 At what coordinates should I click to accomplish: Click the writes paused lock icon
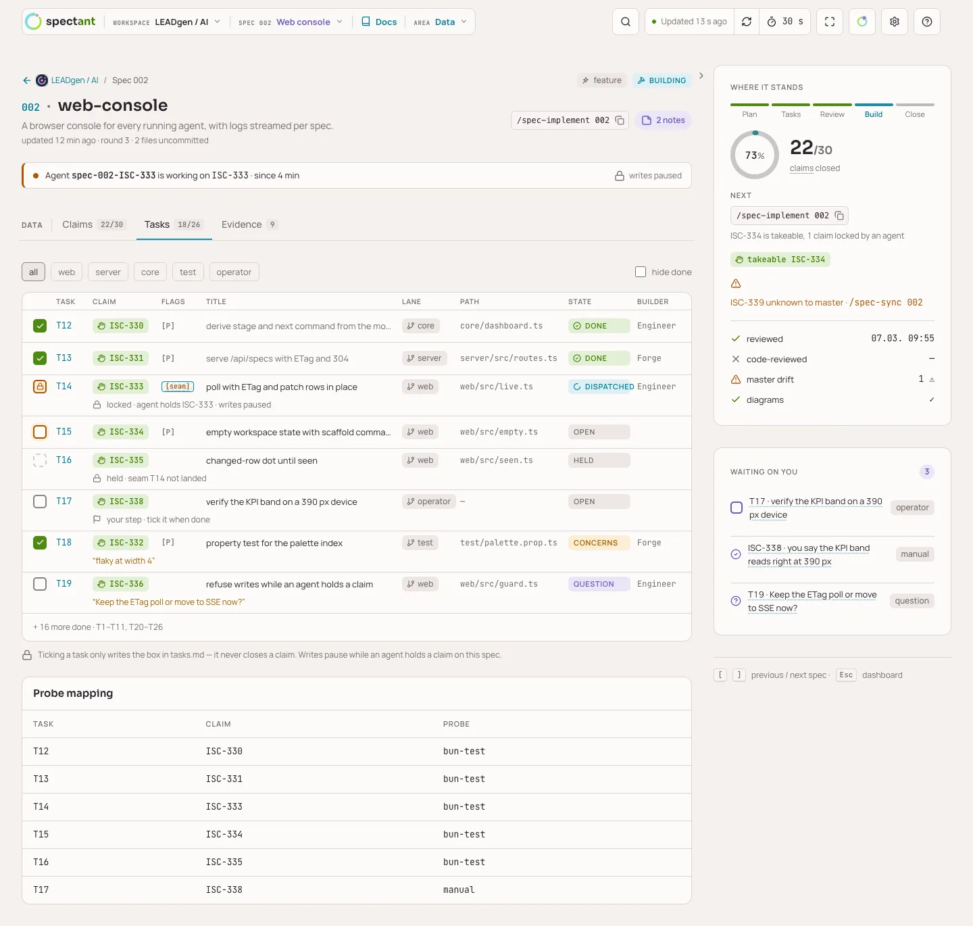[x=620, y=176]
